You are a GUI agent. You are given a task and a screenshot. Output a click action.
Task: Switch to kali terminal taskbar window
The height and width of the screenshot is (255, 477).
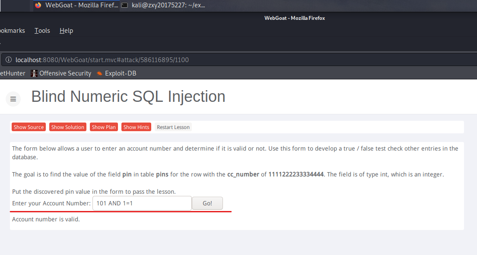[x=163, y=5]
